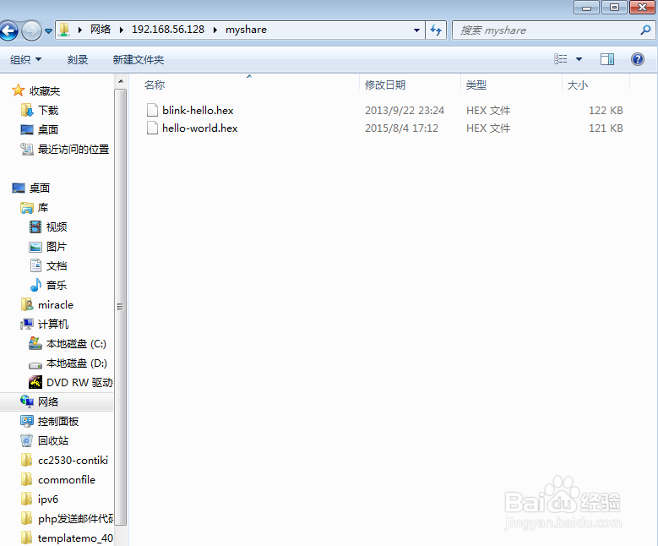Image resolution: width=658 pixels, height=546 pixels.
Task: Go back with the Back arrow button
Action: (8, 30)
